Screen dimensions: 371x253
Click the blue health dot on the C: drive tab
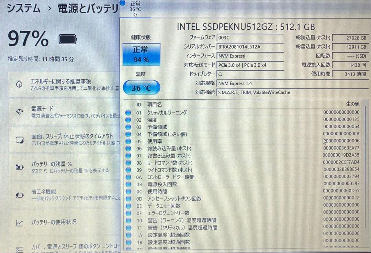[123, 3]
